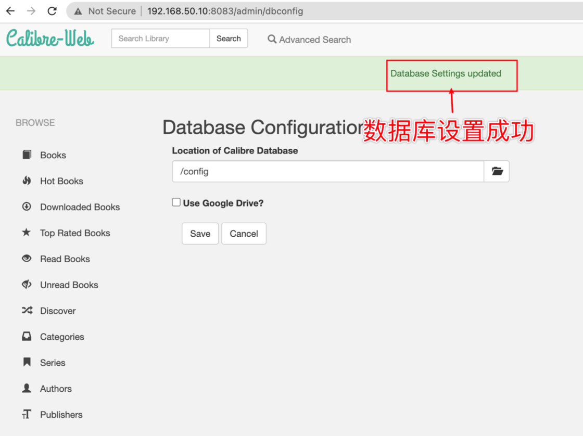Click the Location of Calibre Database field
This screenshot has width=583, height=436.
point(328,171)
